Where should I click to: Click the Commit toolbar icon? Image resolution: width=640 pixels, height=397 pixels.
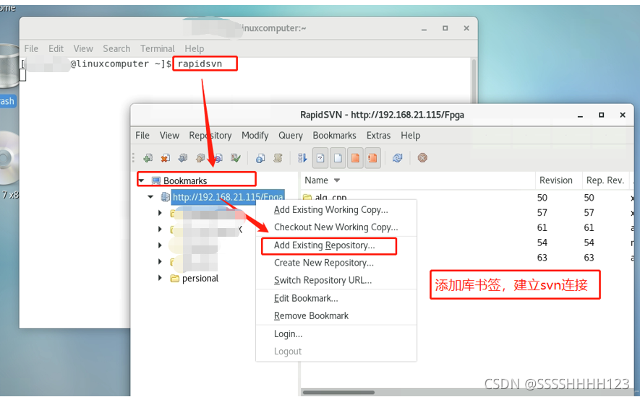[200, 158]
